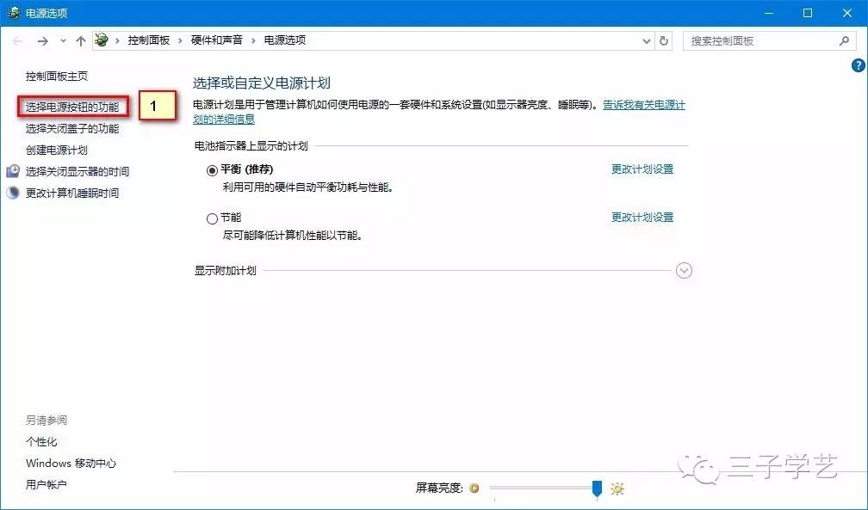The width and height of the screenshot is (868, 510).
Task: Select the 平衡 (推荐) power plan
Action: pos(211,169)
